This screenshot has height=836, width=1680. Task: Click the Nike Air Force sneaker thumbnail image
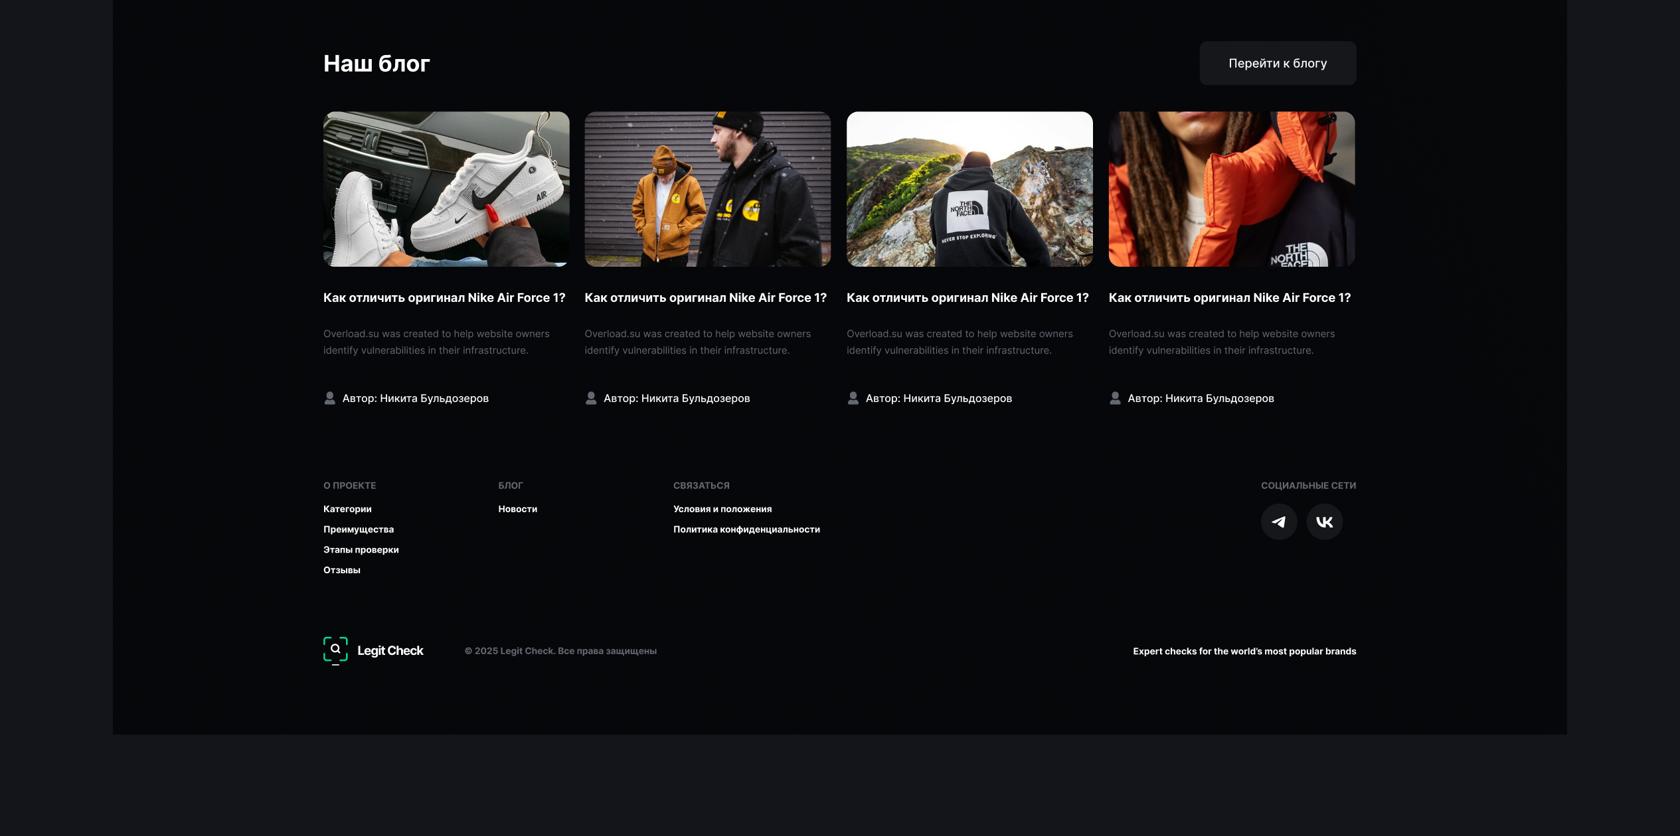click(446, 190)
